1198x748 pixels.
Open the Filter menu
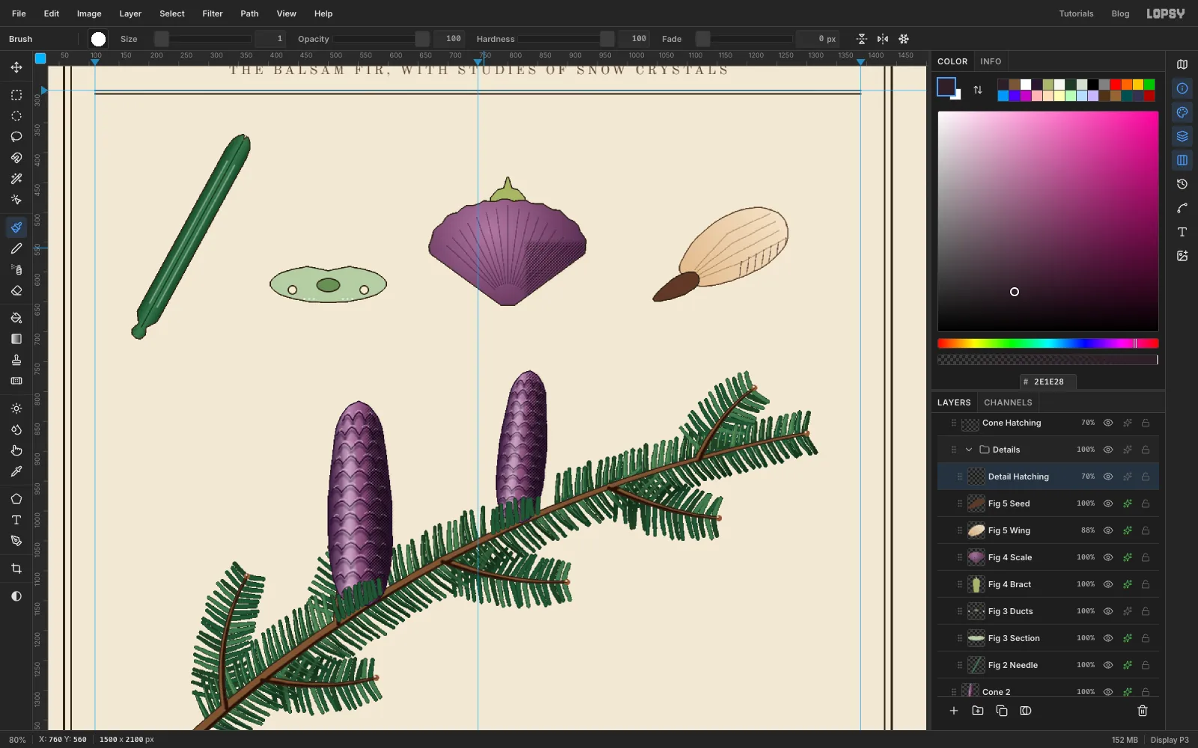point(213,13)
